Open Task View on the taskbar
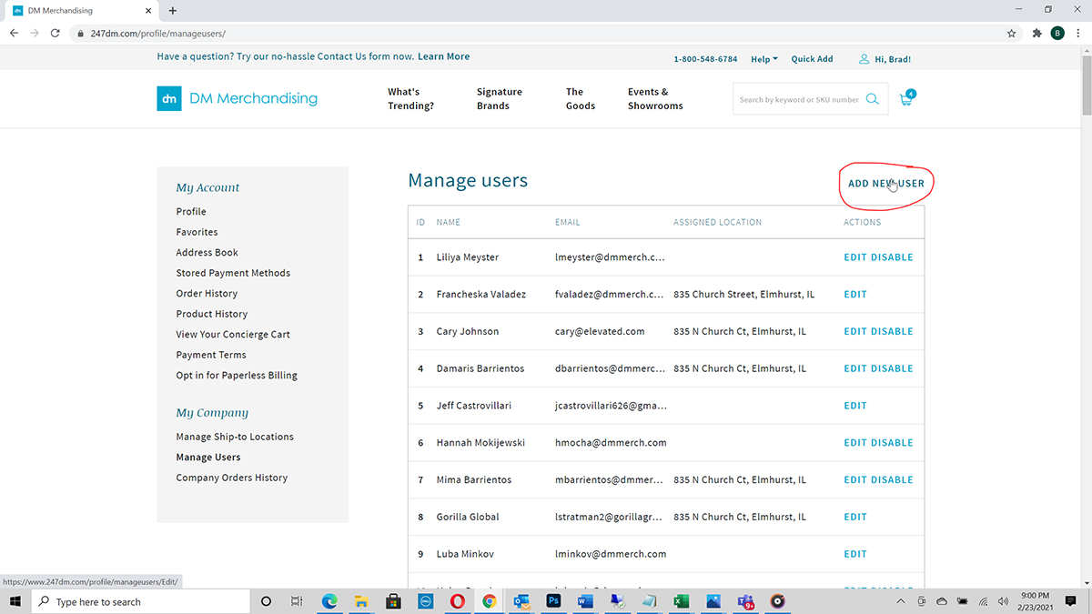The image size is (1092, 614). pyautogui.click(x=297, y=601)
